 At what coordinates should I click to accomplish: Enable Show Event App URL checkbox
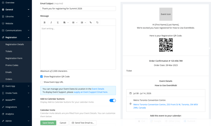coord(42,82)
